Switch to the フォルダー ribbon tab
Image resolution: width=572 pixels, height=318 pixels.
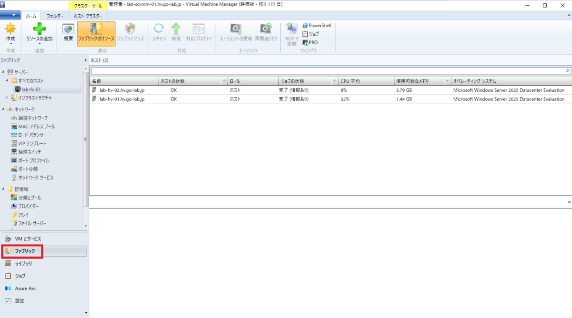click(55, 16)
